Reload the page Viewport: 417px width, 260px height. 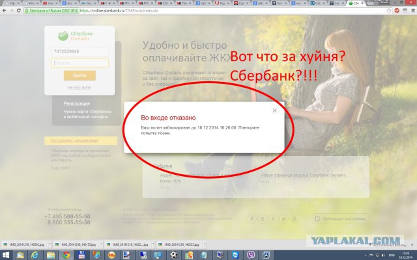(19, 10)
